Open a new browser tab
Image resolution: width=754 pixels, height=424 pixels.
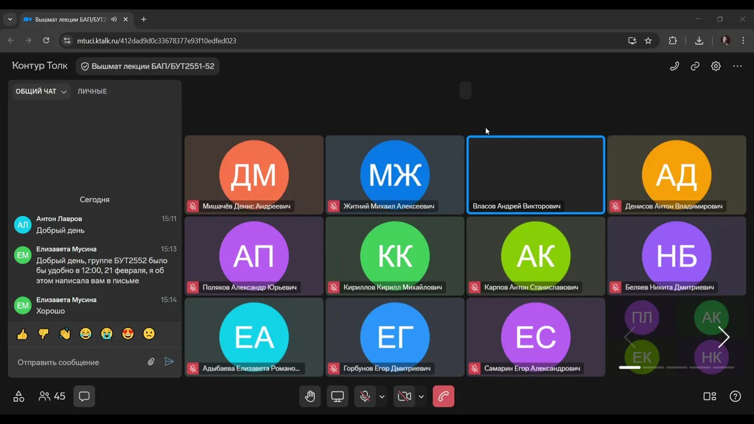pyautogui.click(x=144, y=19)
